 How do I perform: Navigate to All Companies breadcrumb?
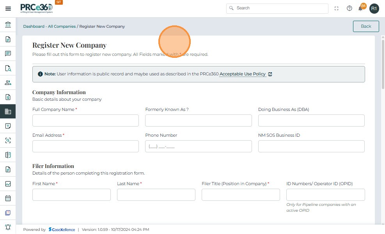(x=62, y=27)
